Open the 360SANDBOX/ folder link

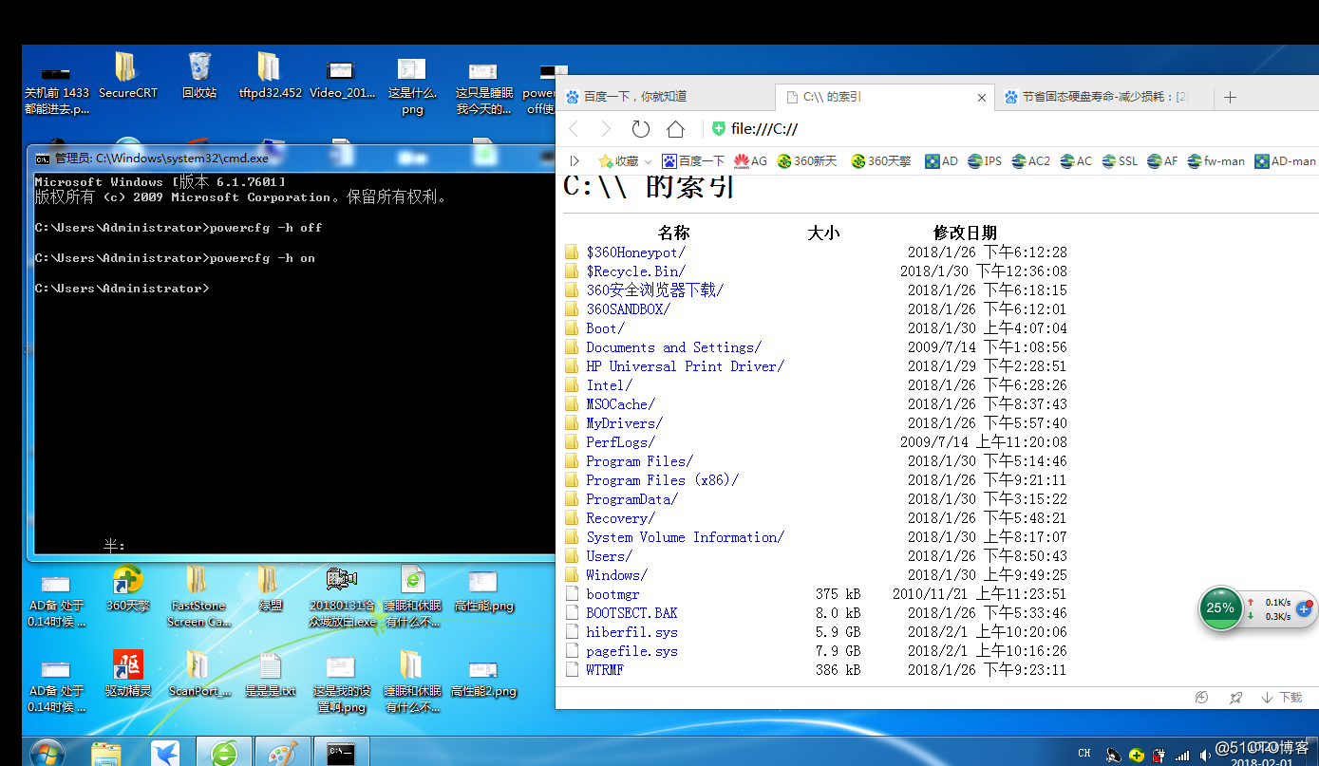628,309
